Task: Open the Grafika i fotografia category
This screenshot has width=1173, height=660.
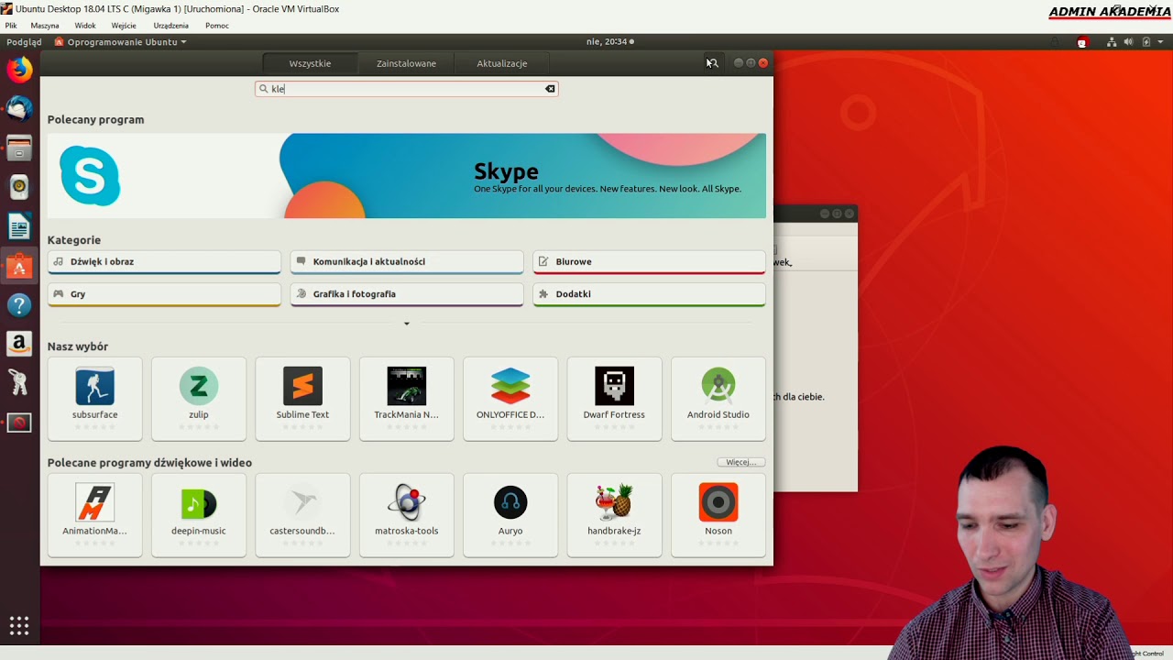Action: 407,294
